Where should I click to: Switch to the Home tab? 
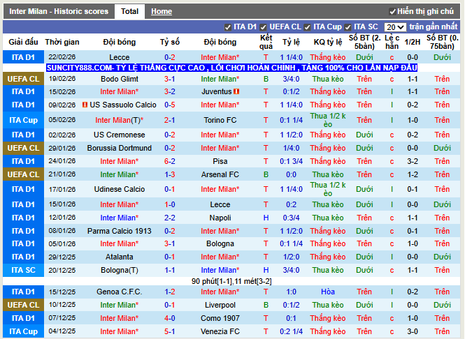[x=162, y=12]
